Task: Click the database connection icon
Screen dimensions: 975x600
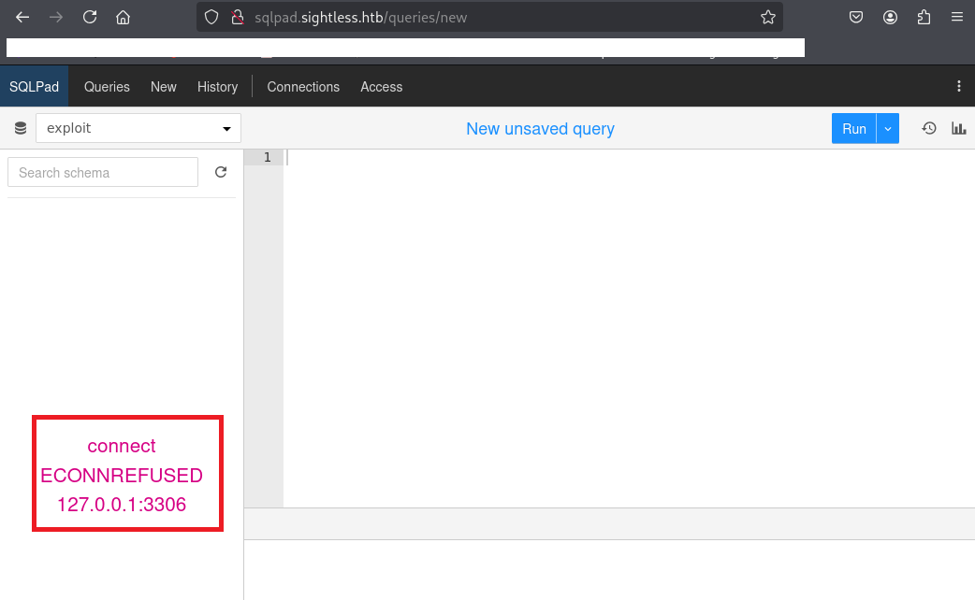Action: coord(21,129)
